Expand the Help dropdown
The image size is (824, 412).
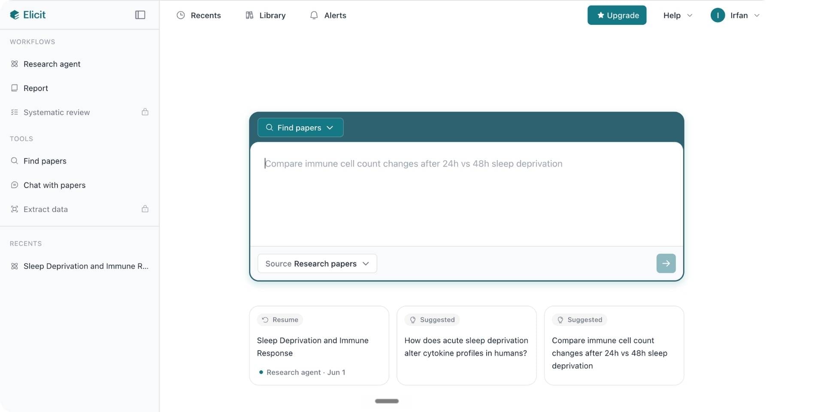tap(678, 15)
